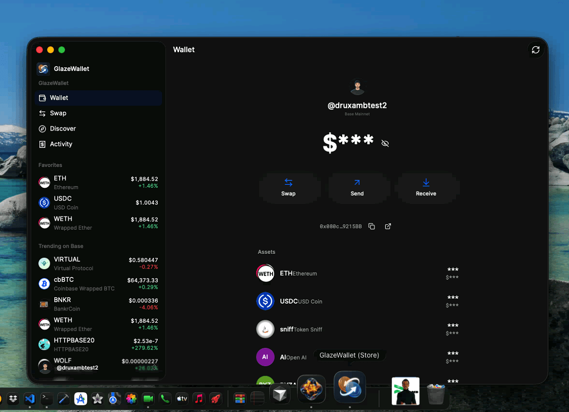This screenshot has height=412, width=569.
Task: Open the grey cube app in the Dock
Action: click(280, 395)
